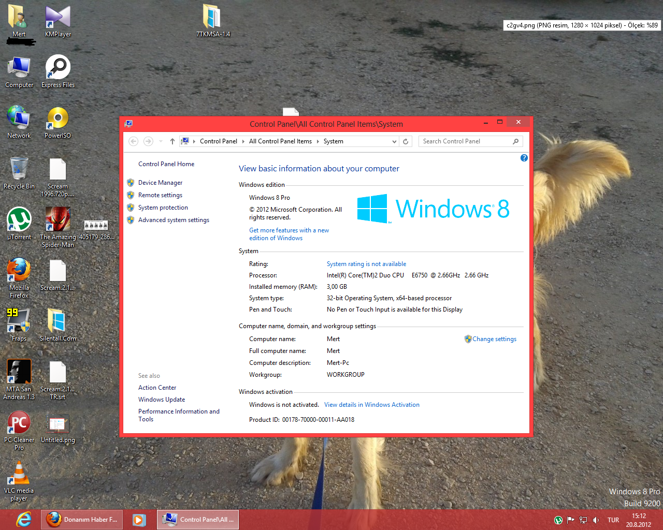This screenshot has width=663, height=530.
Task: Open recent locations dropdown arrow
Action: tap(161, 141)
